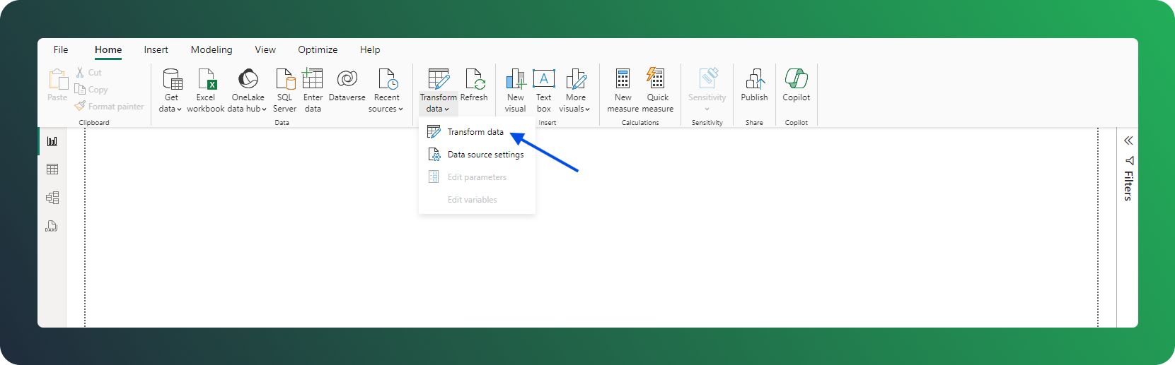Expand the collapsed Filters pane

tap(1128, 140)
